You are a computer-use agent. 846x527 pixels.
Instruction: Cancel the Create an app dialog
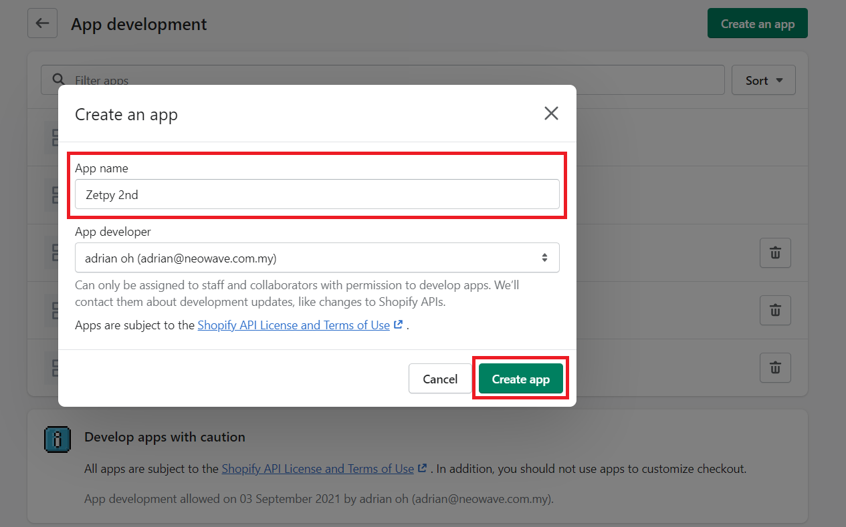(440, 379)
